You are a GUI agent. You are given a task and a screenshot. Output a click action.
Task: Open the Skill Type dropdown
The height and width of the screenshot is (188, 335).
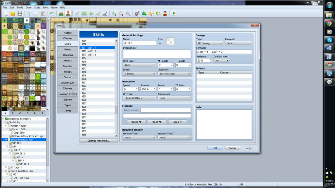pyautogui.click(x=139, y=65)
